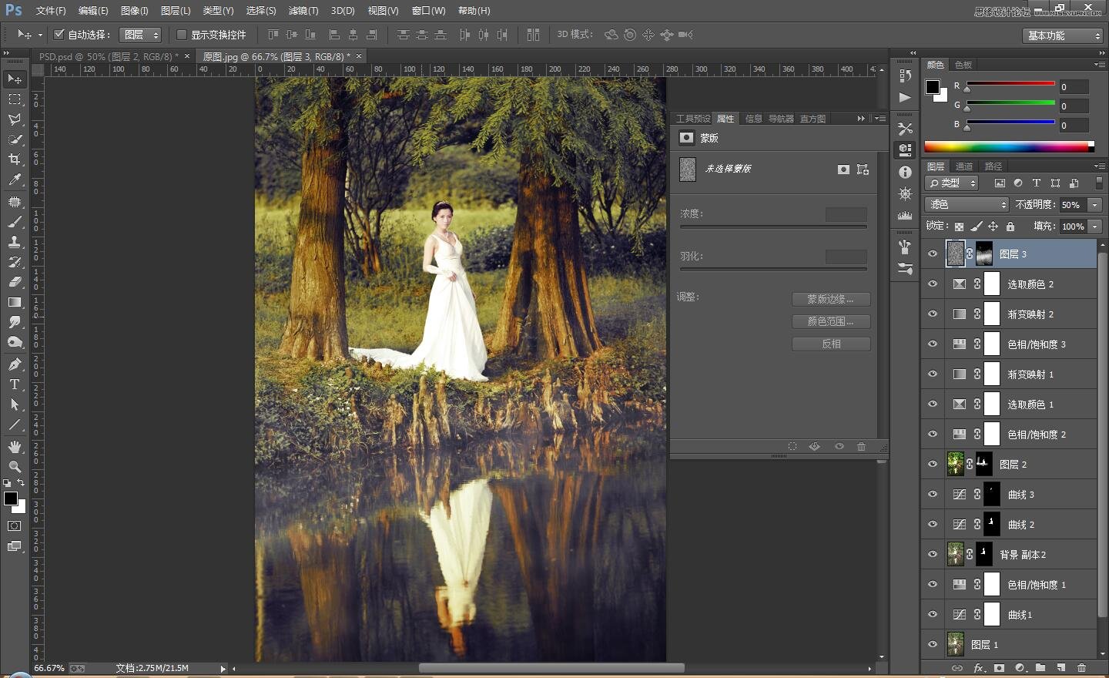The height and width of the screenshot is (678, 1109).
Task: Open the 基本功能 workspace dropdown
Action: [1064, 35]
